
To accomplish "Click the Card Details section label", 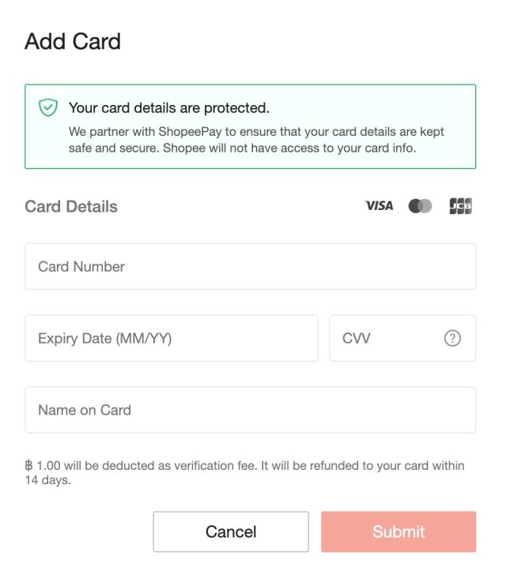I will click(x=71, y=206).
